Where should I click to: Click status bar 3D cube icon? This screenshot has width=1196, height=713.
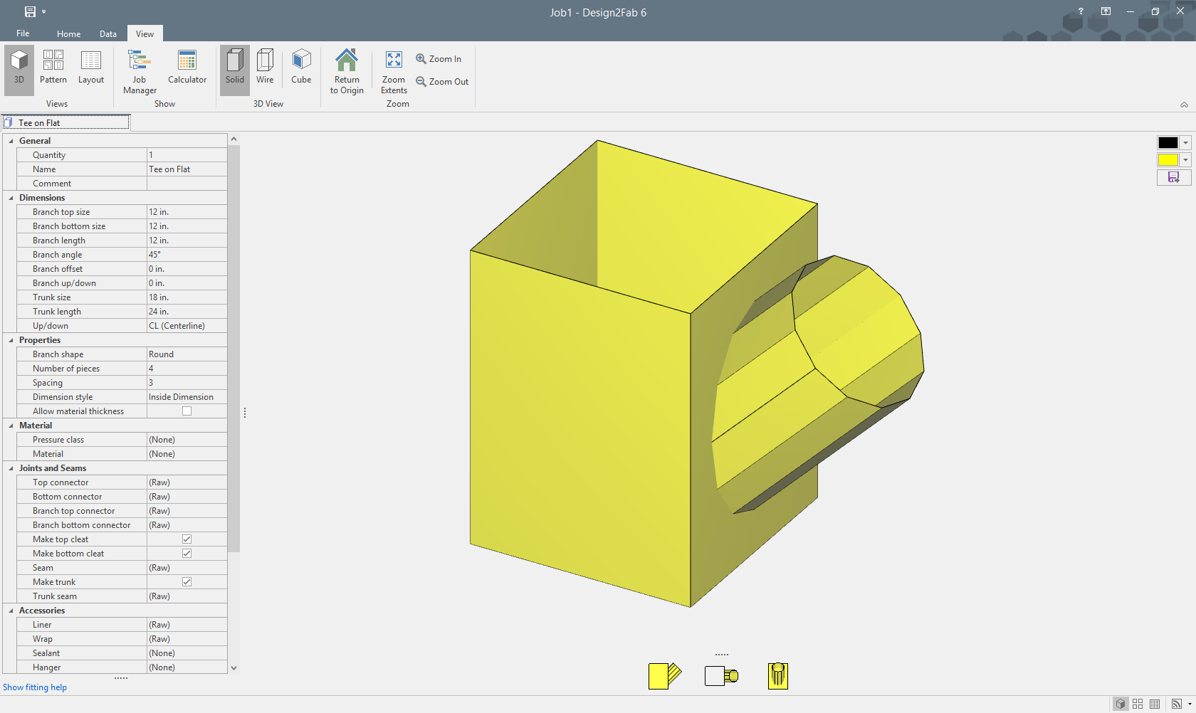point(1121,704)
